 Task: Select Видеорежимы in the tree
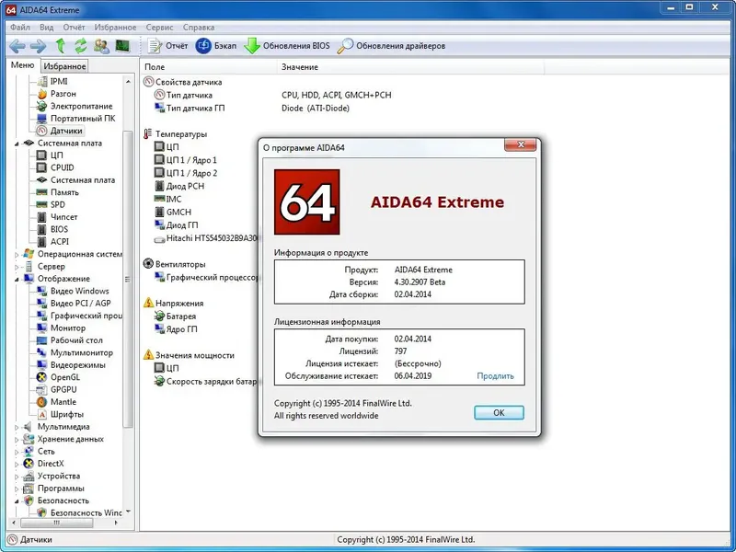point(77,364)
